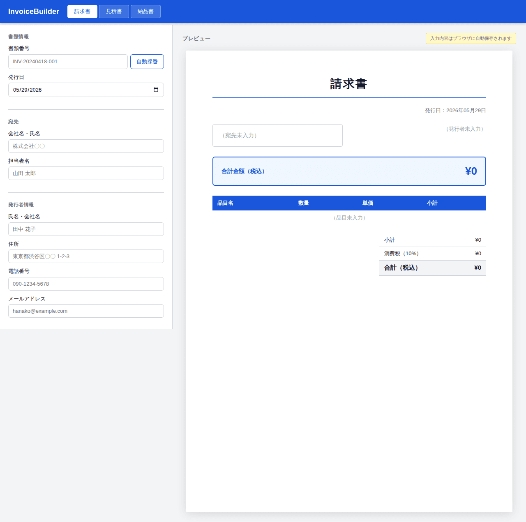Viewport: 526px width, 522px height.
Task: Focus the 書類番号 input field
Action: [68, 62]
